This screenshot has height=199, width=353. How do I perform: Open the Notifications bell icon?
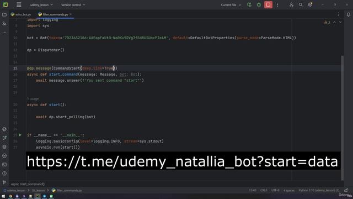pyautogui.click(x=349, y=15)
